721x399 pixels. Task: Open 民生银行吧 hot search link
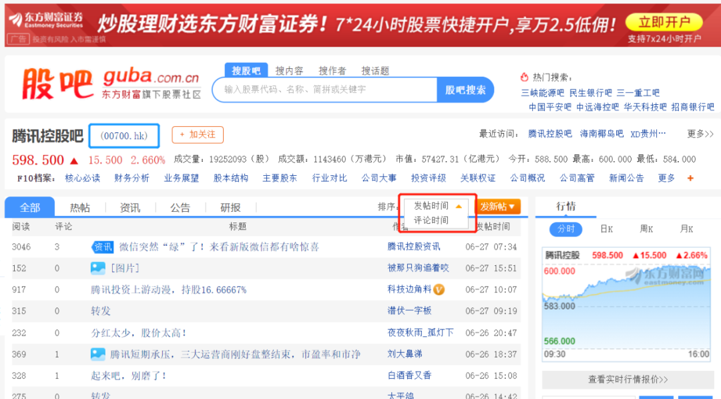coord(590,93)
